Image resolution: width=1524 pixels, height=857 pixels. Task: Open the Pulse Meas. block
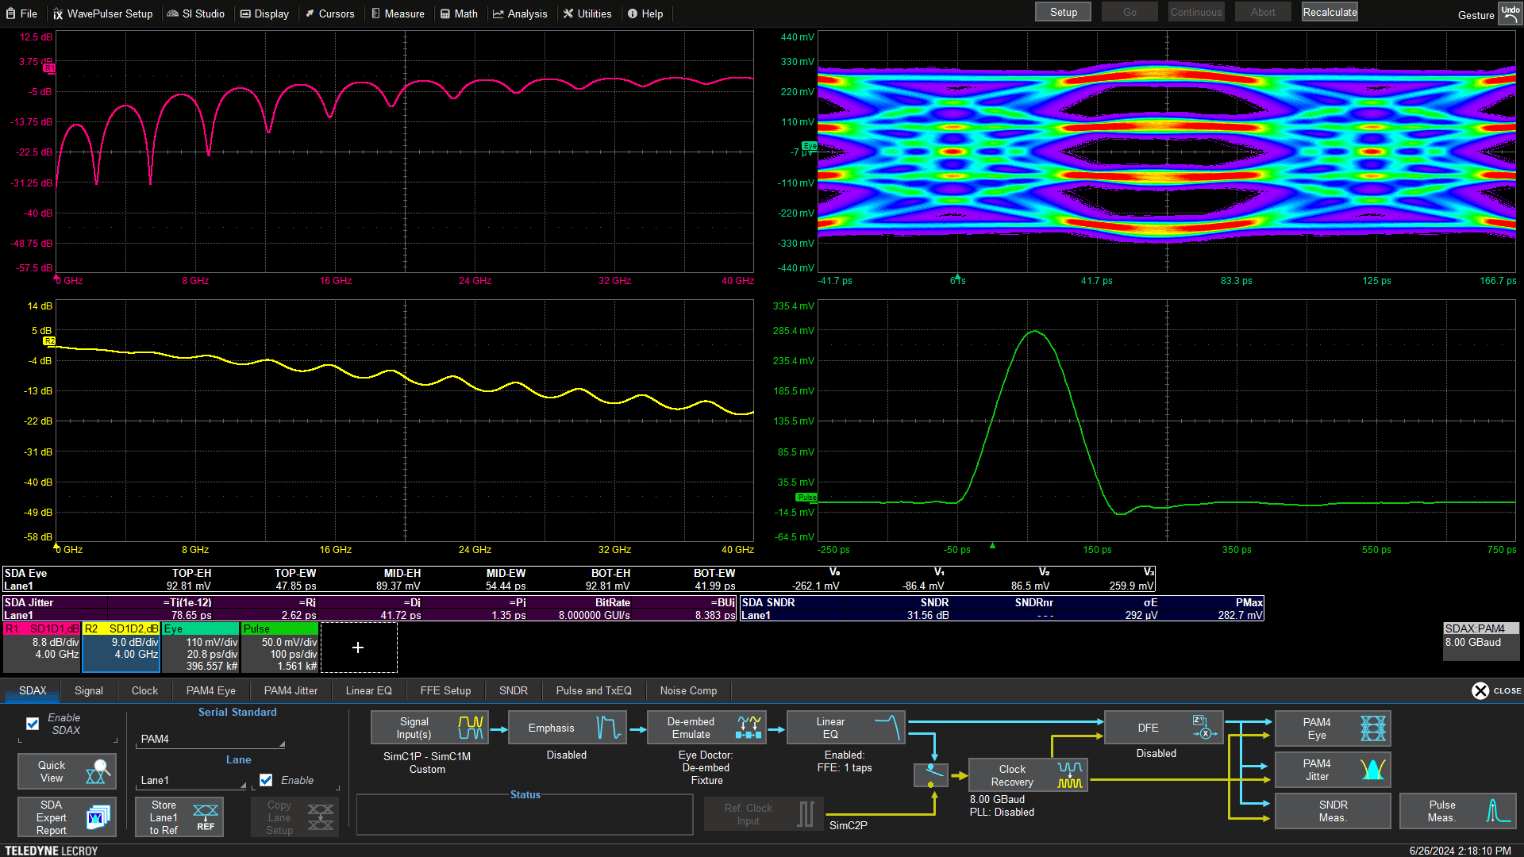click(1457, 811)
